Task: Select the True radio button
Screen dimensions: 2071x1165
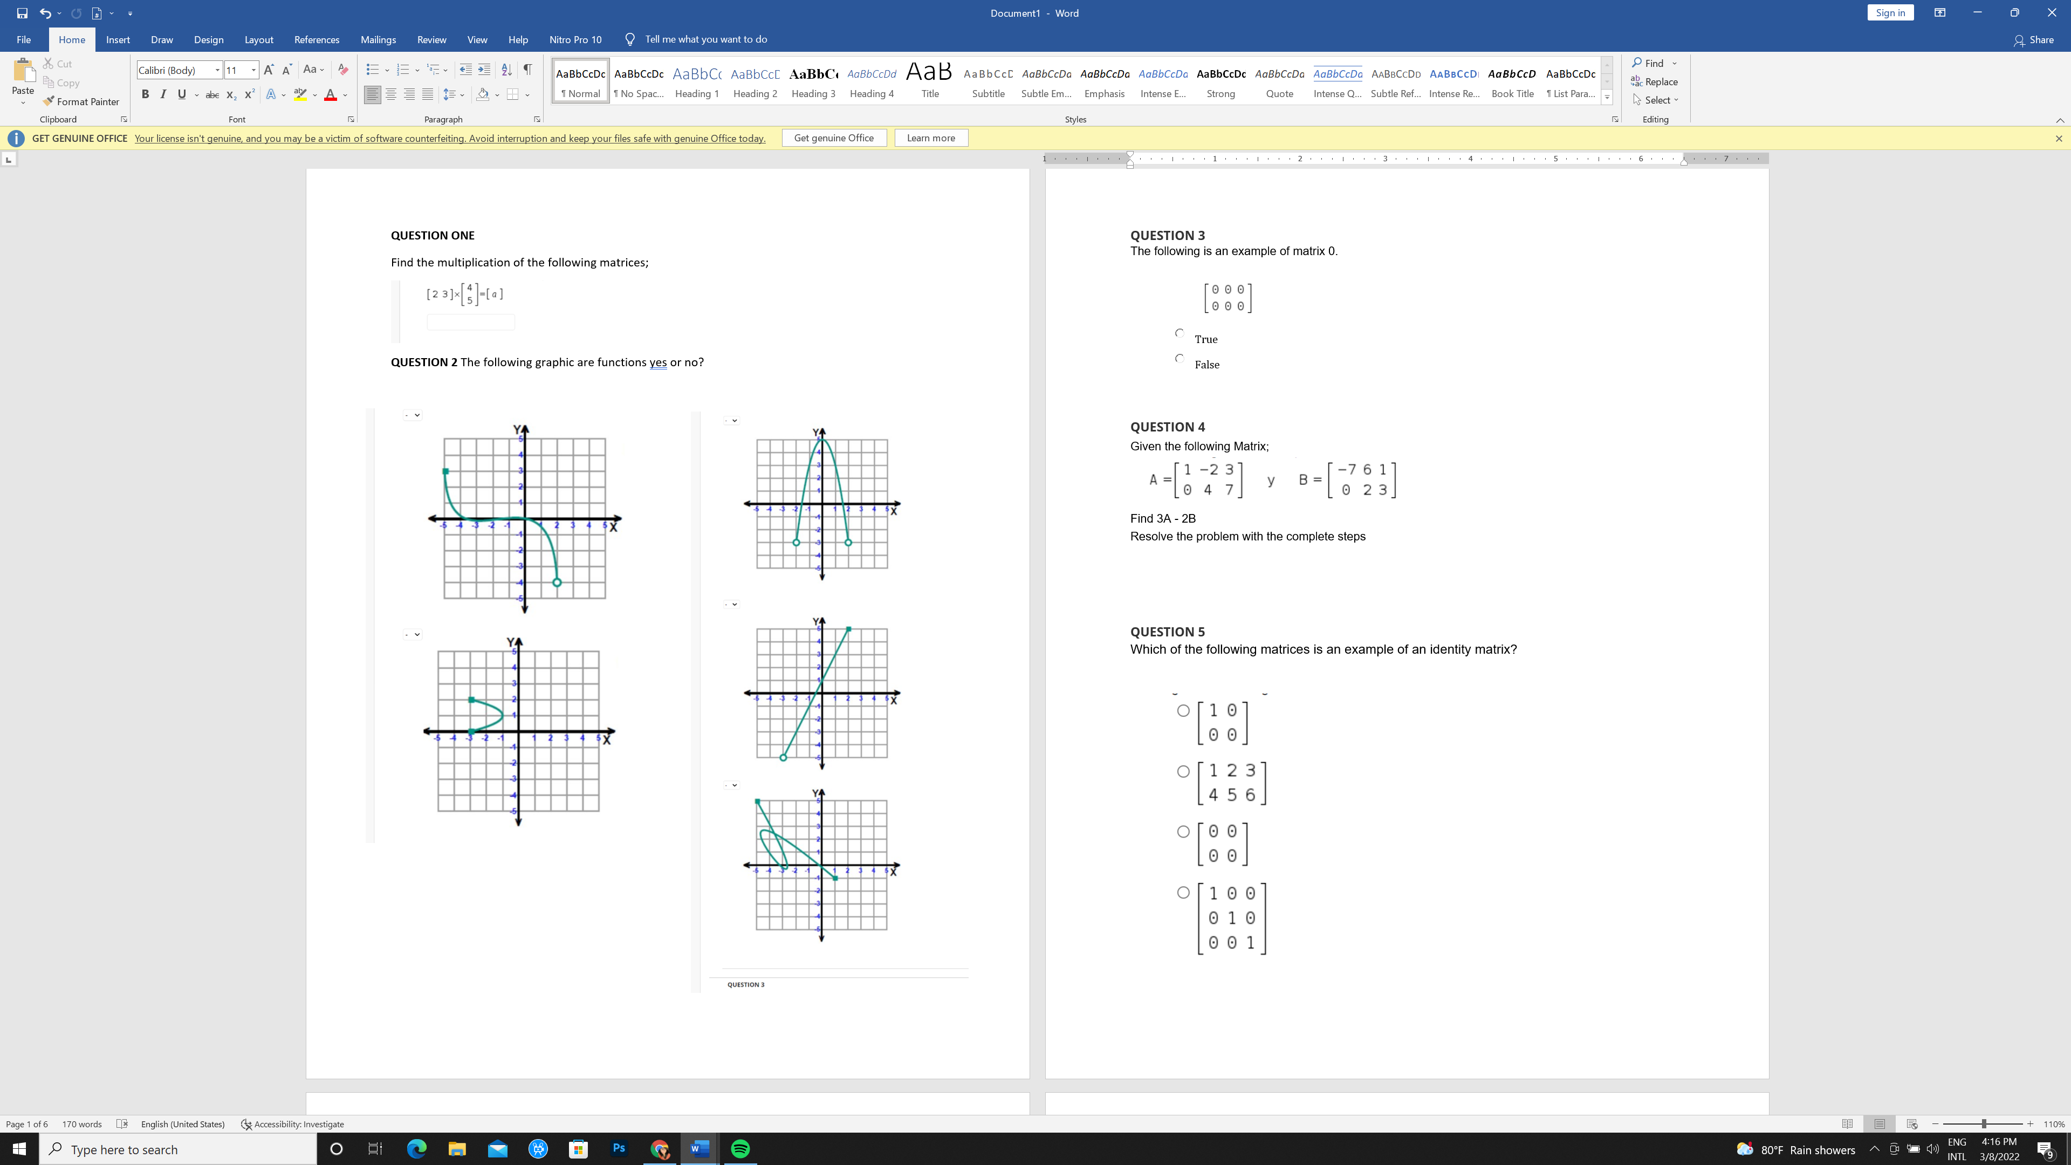Action: click(1179, 333)
